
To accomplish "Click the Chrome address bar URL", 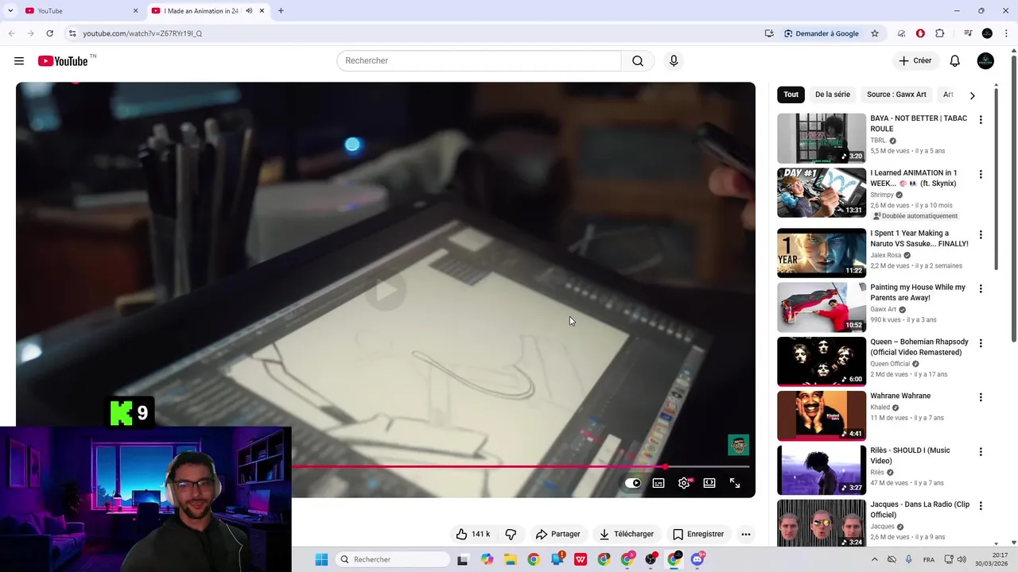I will click(142, 33).
